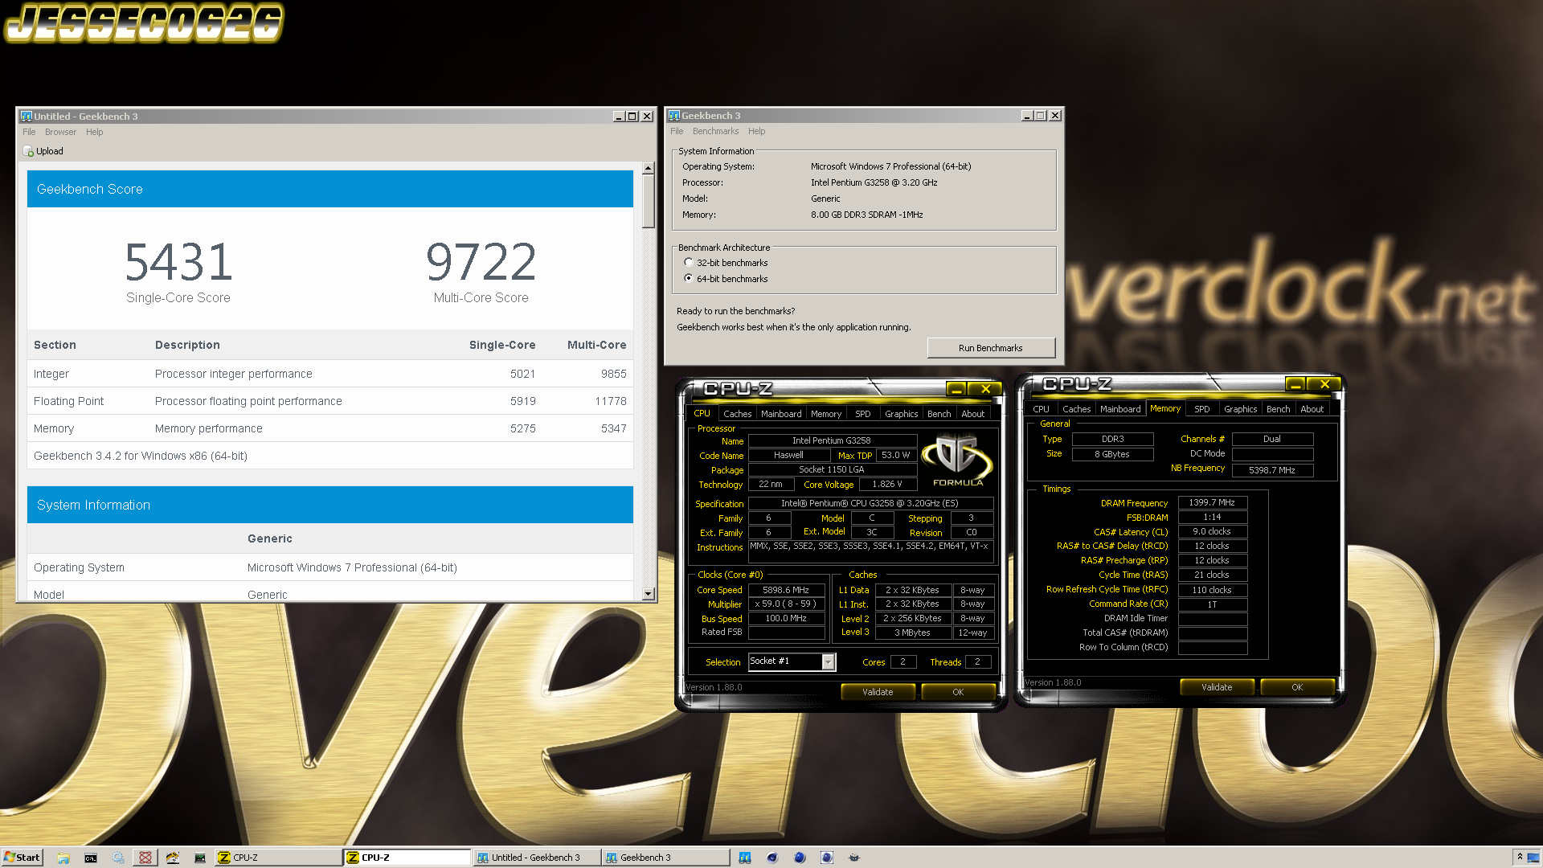Screen dimensions: 1543x868
Task: Click the small dark robot icon in taskbar
Action: 854,858
